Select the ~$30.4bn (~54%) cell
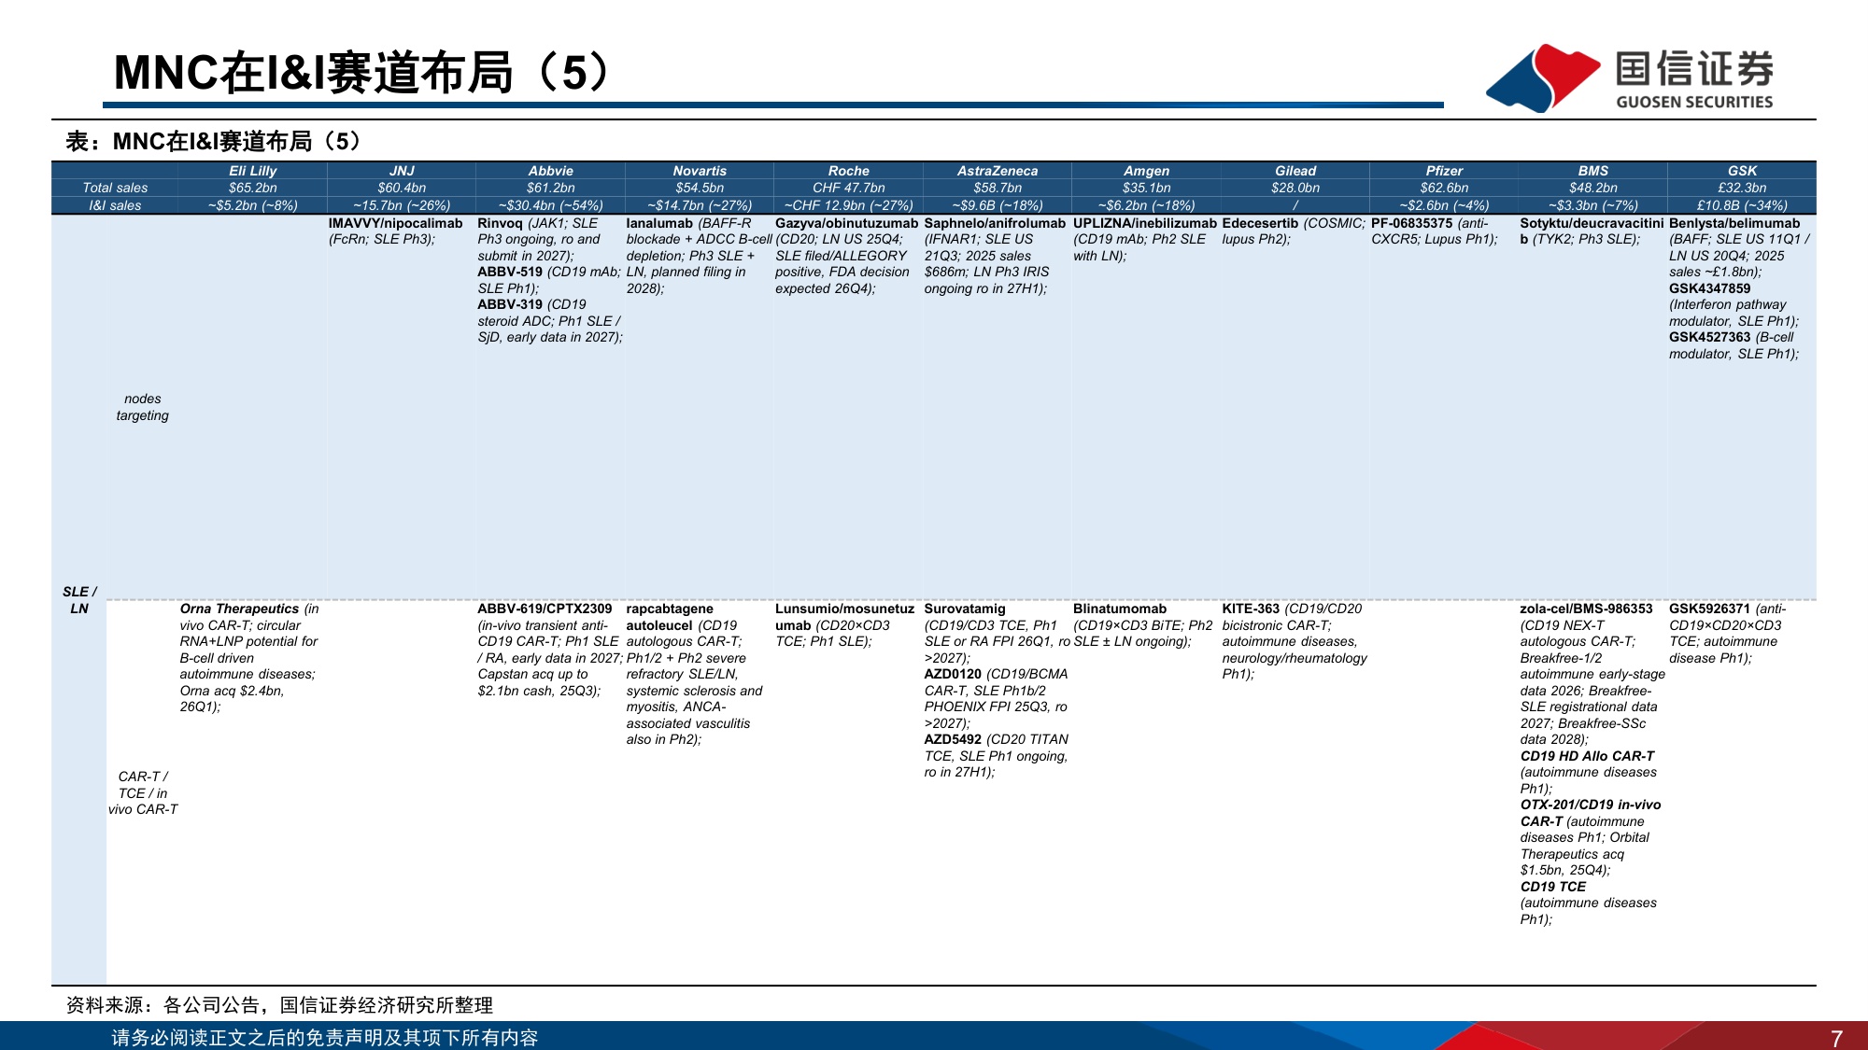This screenshot has width=1868, height=1050. [550, 205]
